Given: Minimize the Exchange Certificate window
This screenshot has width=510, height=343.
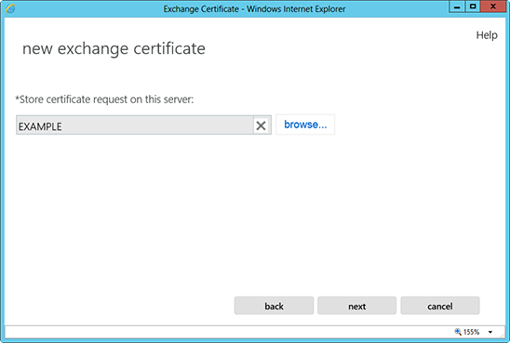Looking at the screenshot, I should tap(457, 7).
